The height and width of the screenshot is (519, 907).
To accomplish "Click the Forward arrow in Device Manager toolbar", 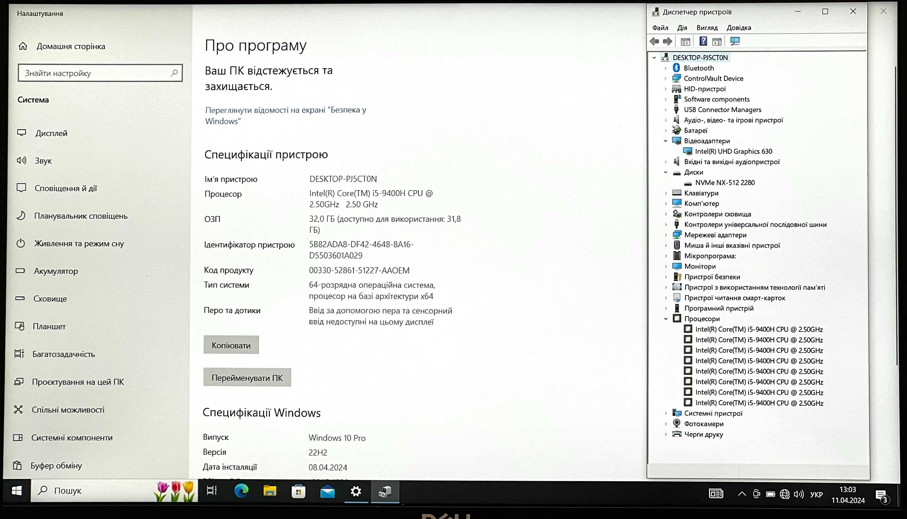I will pyautogui.click(x=667, y=41).
